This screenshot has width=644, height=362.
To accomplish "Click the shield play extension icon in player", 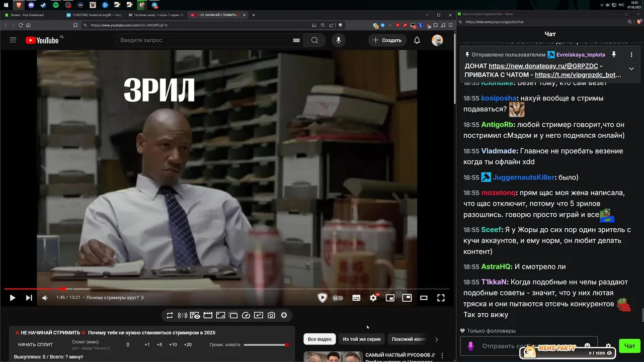I will pos(323,298).
